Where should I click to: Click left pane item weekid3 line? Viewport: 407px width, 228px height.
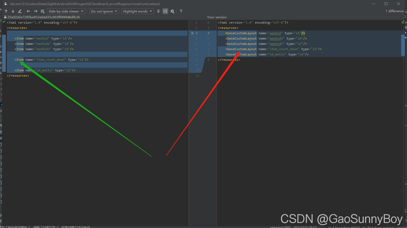click(44, 49)
